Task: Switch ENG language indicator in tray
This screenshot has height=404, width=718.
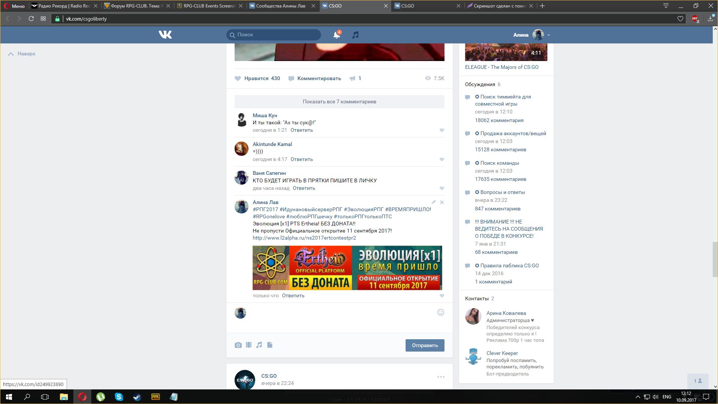Action: (x=667, y=397)
